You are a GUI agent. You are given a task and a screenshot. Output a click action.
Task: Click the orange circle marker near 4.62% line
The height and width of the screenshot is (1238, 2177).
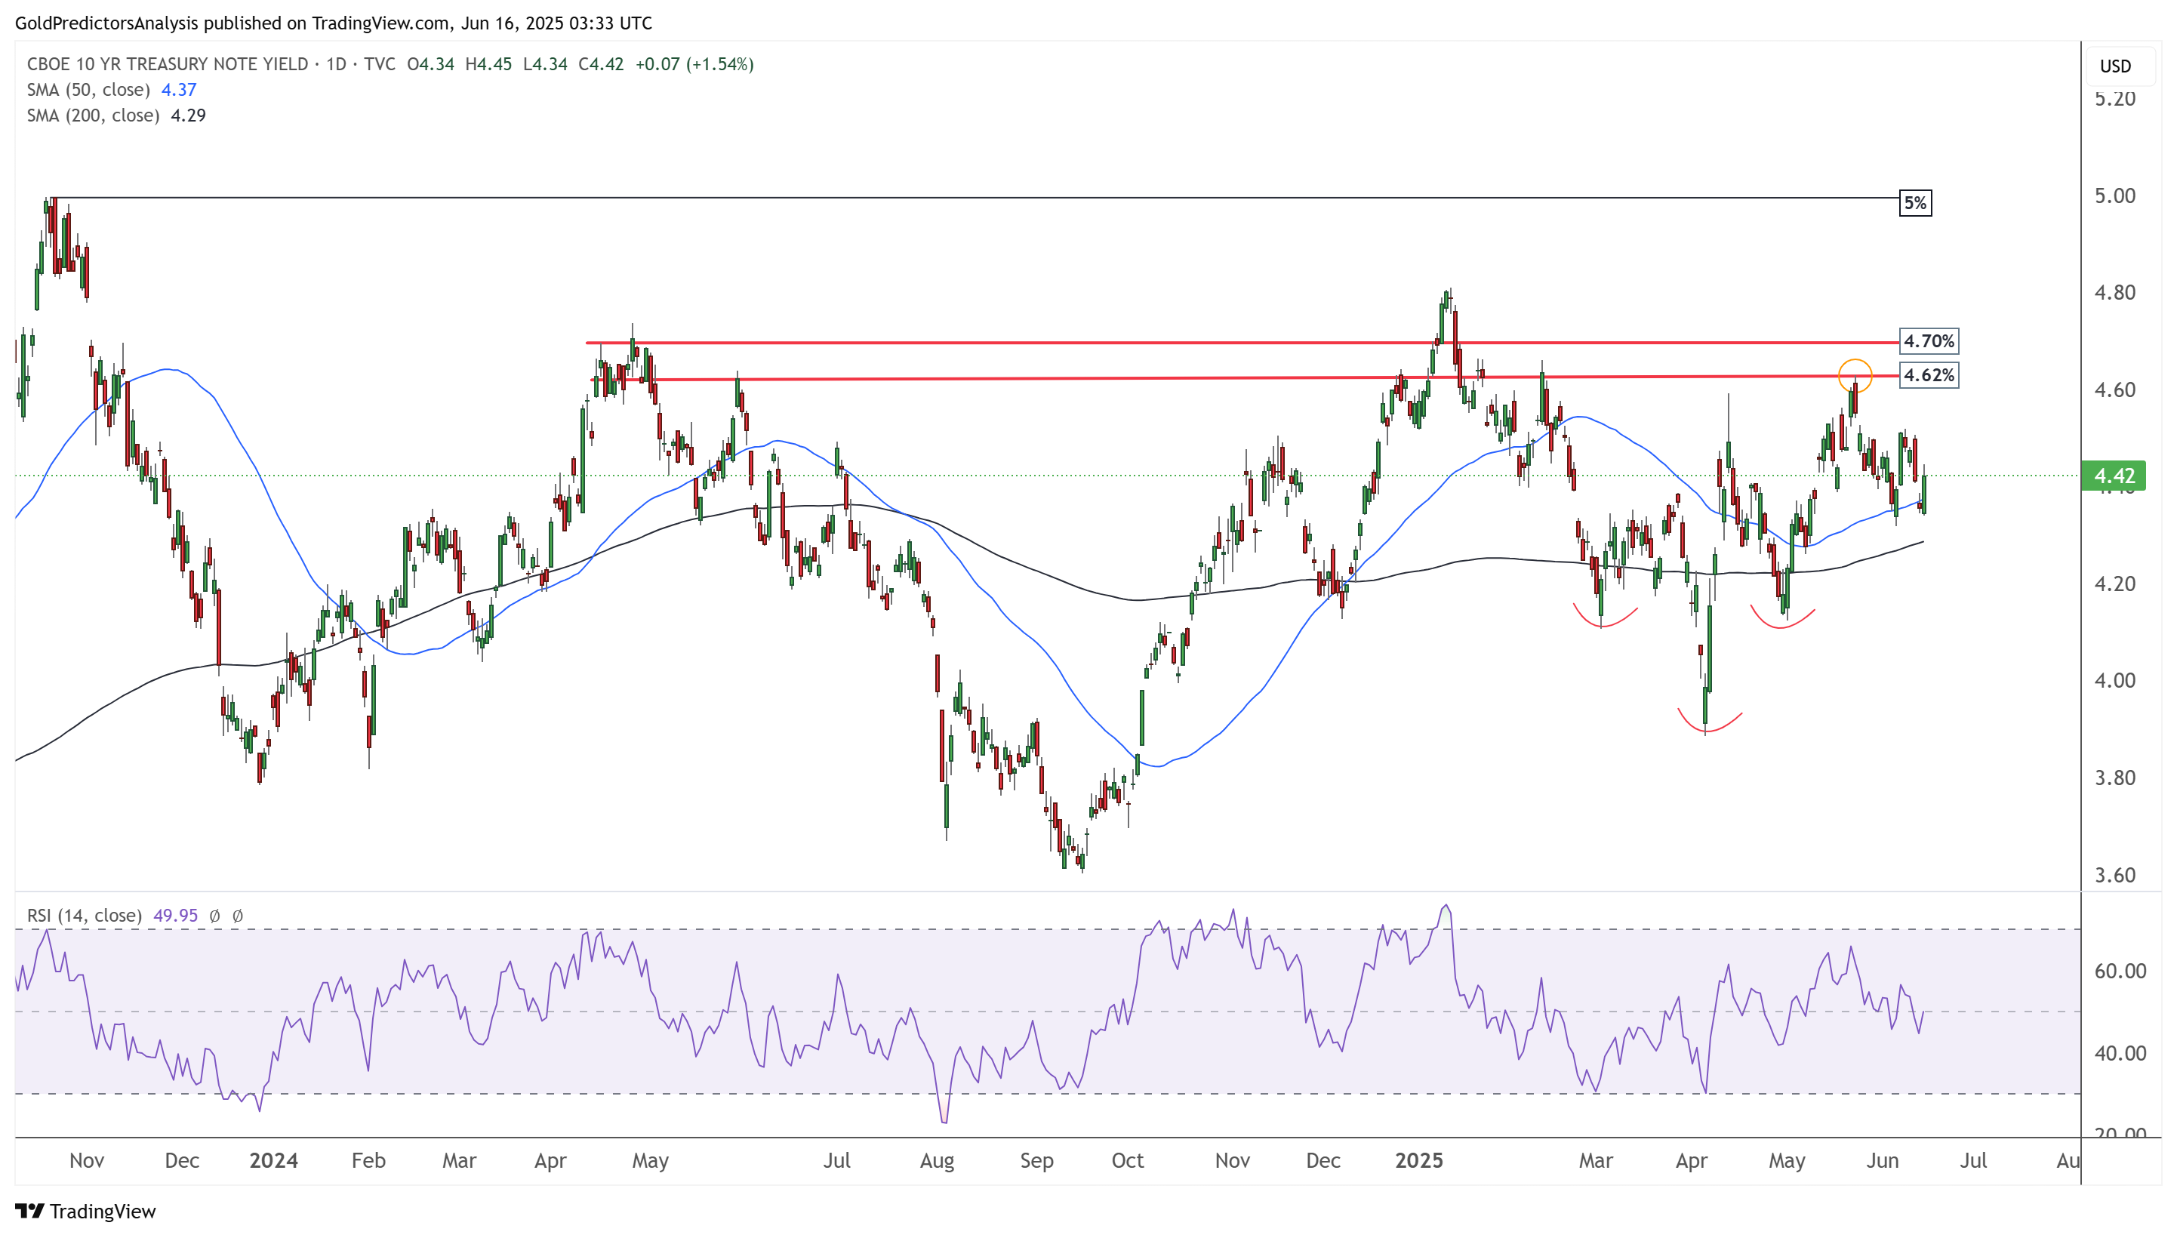[1855, 376]
